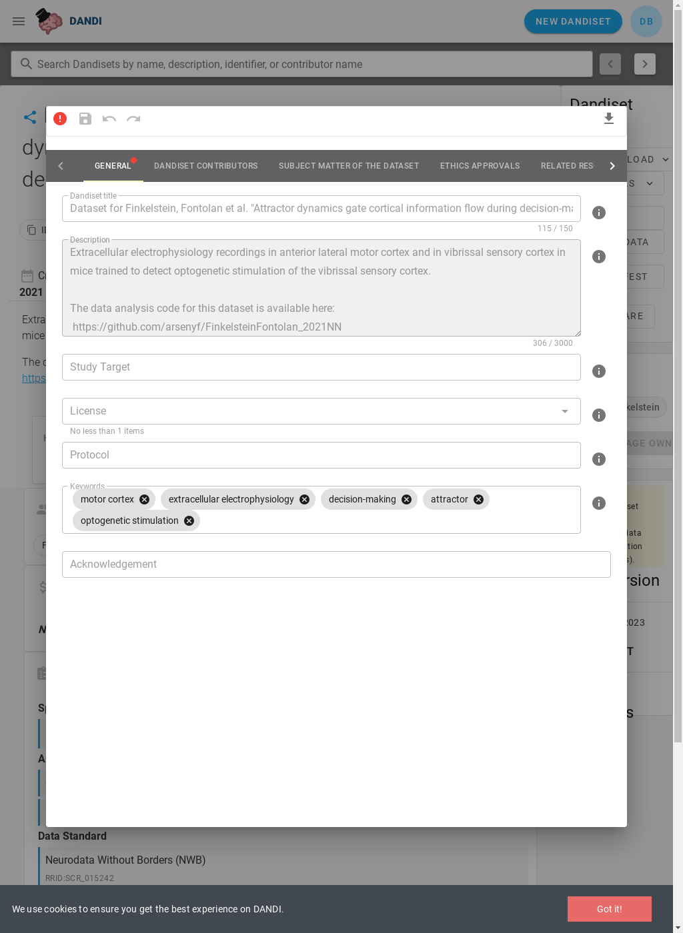Open the License dropdown
This screenshot has height=933, width=683.
321,411
